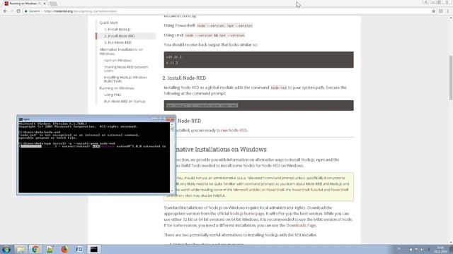Viewport: 453px width, 254px height.
Task: Reload the page with refresh icon
Action: tap(18, 11)
